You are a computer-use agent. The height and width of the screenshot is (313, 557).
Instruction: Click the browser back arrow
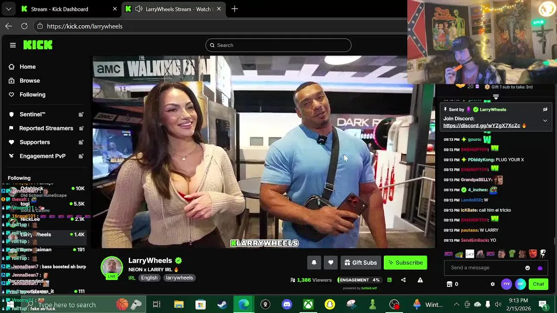pyautogui.click(x=9, y=26)
